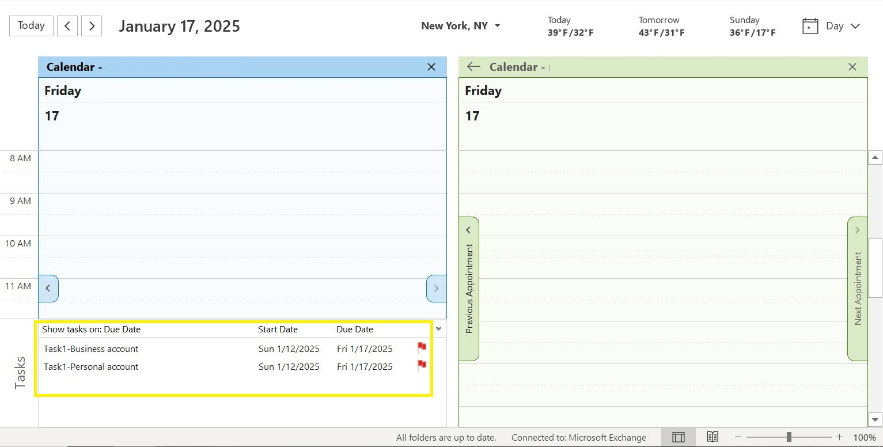The height and width of the screenshot is (447, 883).
Task: Navigate to previous day with left arrow
Action: tap(67, 25)
